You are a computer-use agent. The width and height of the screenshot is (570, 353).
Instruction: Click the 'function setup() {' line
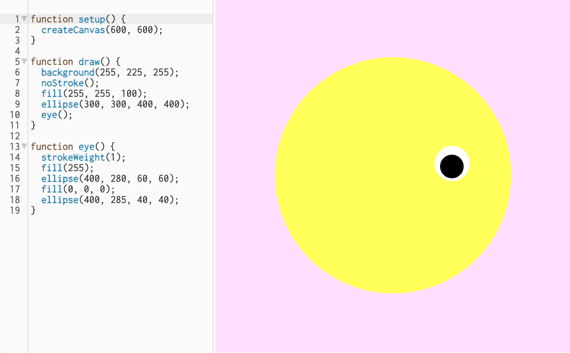click(78, 19)
